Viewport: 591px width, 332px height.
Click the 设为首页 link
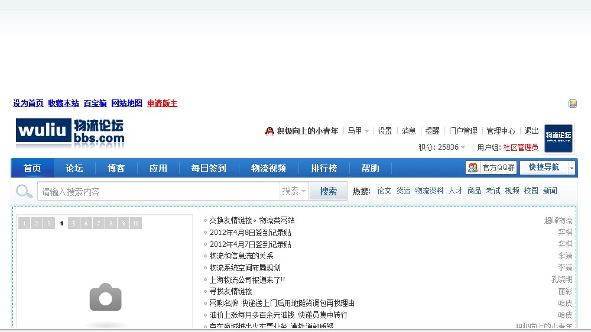(28, 104)
